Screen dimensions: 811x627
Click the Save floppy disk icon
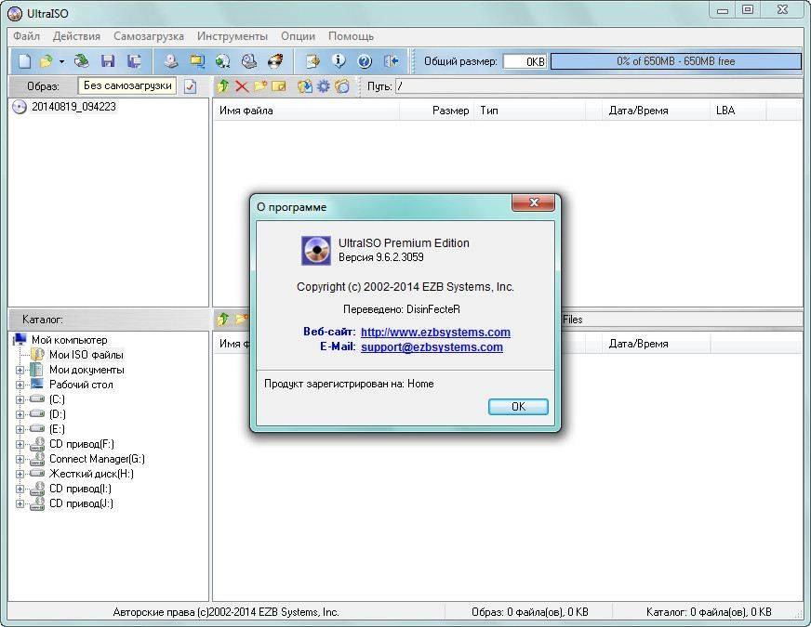tap(108, 61)
